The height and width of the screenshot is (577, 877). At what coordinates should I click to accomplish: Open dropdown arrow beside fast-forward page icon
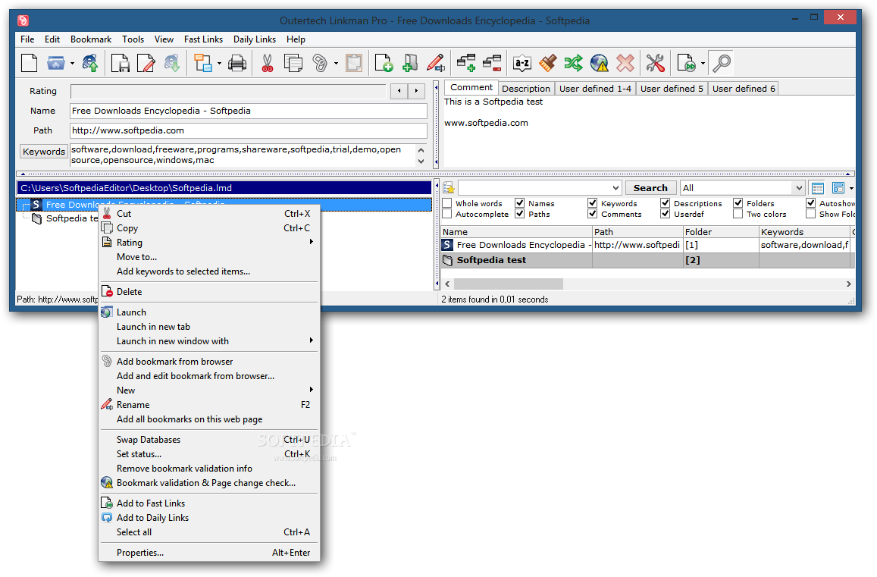click(703, 63)
